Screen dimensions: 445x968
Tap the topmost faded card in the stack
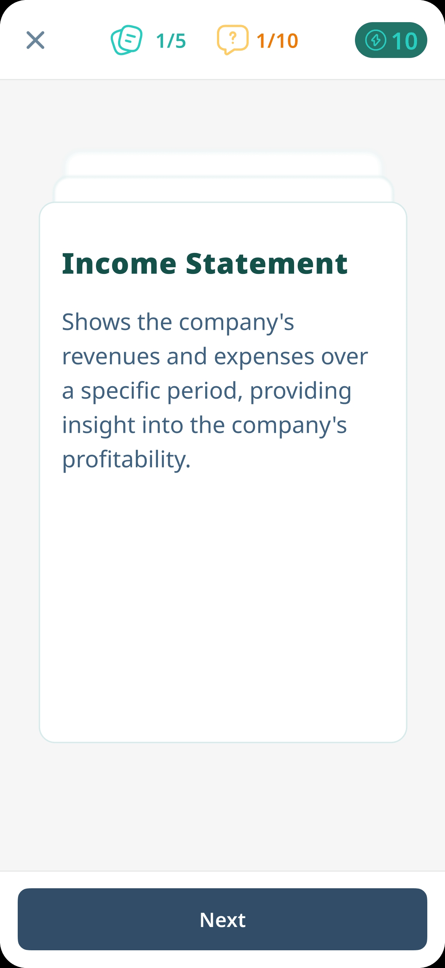click(x=223, y=164)
